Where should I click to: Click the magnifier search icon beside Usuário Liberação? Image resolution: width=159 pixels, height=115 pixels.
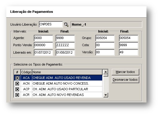[x=66, y=24]
